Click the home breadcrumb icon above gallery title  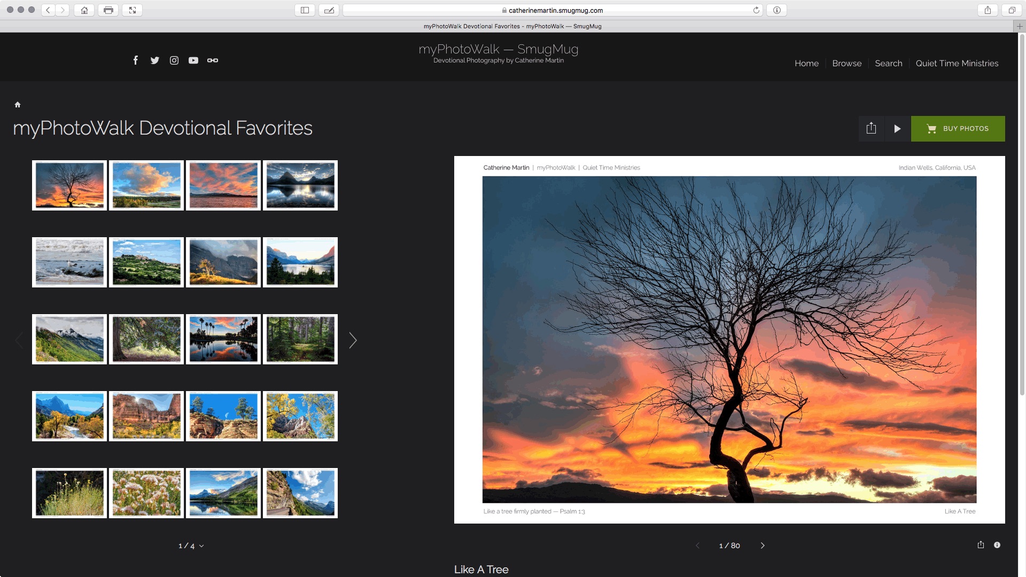point(18,105)
